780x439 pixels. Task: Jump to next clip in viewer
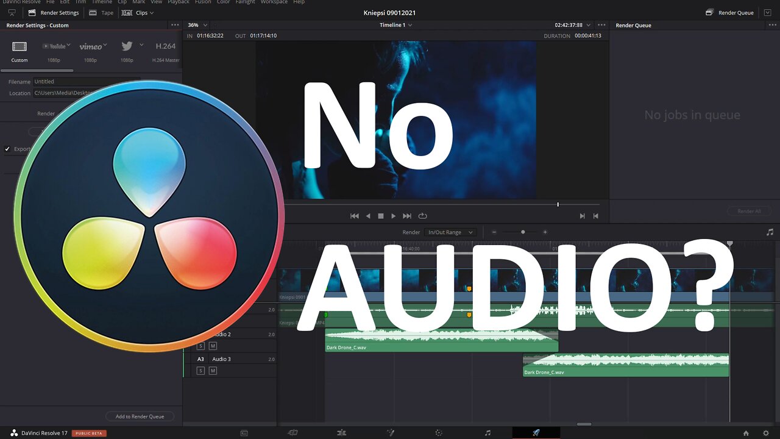582,216
